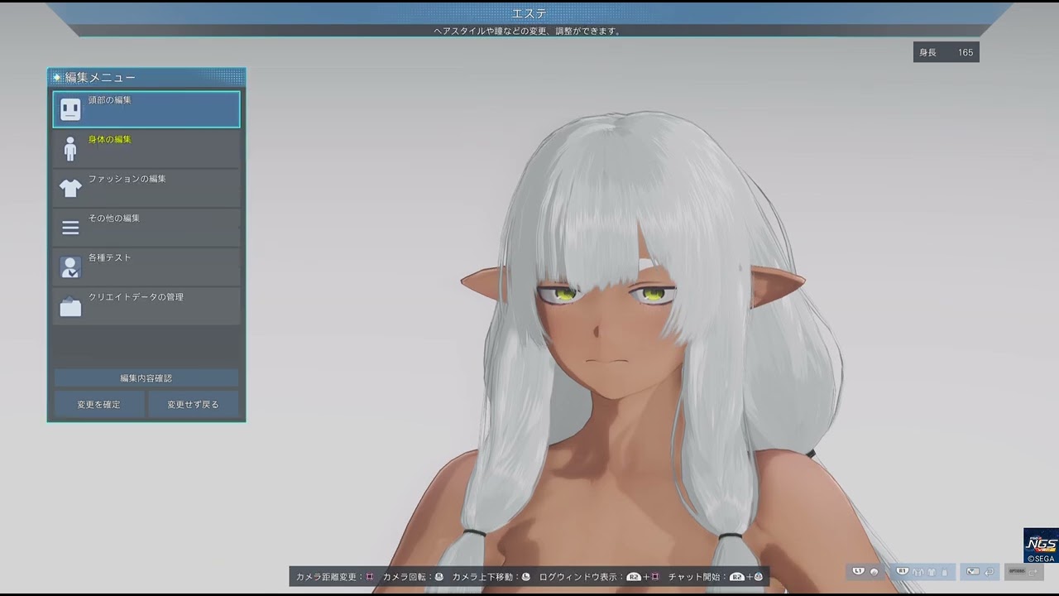This screenshot has width=1059, height=596.
Task: Confirm changes with 変更を確定 button
Action: pos(99,404)
